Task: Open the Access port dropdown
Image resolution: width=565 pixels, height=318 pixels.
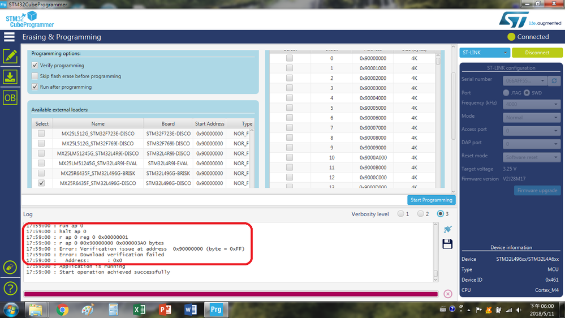Action: coord(532,131)
